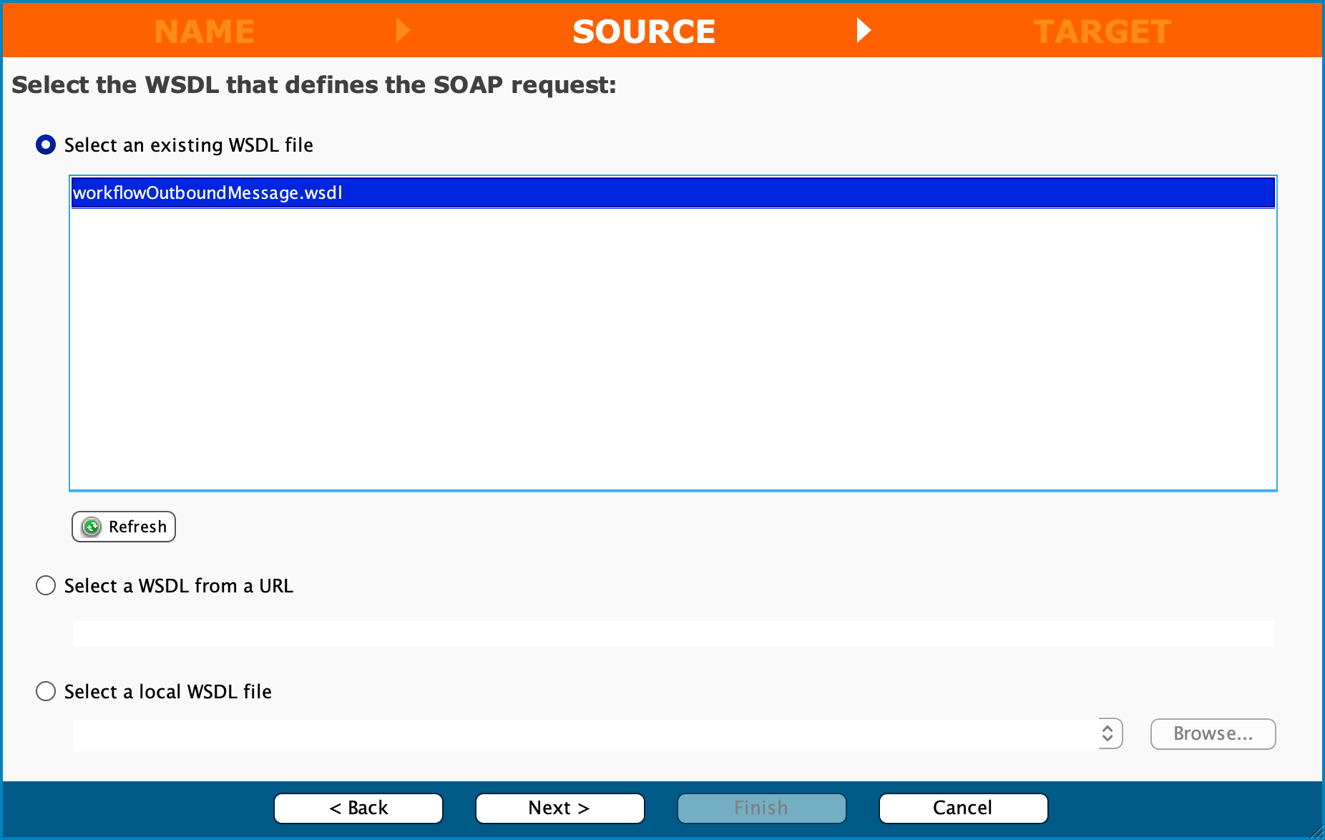1325x840 pixels.
Task: Jump to the TARGET wizard step
Action: (1102, 31)
